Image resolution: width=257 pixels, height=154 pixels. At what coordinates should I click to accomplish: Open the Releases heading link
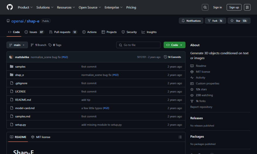tap(196, 118)
